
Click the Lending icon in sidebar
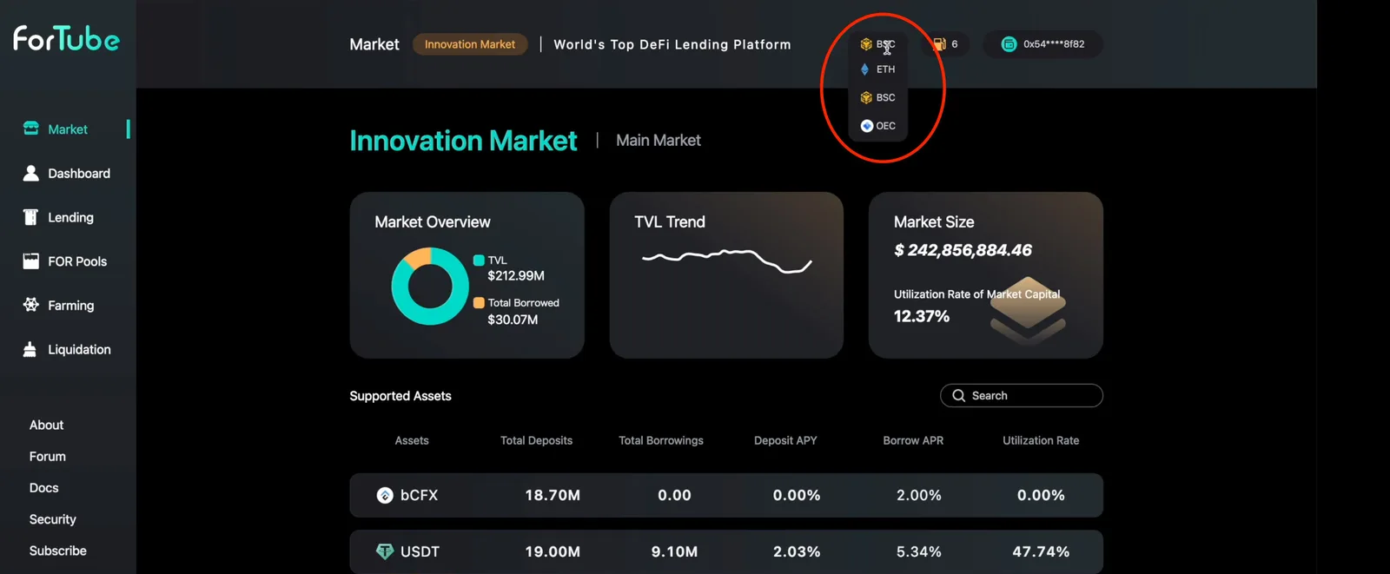click(x=31, y=217)
